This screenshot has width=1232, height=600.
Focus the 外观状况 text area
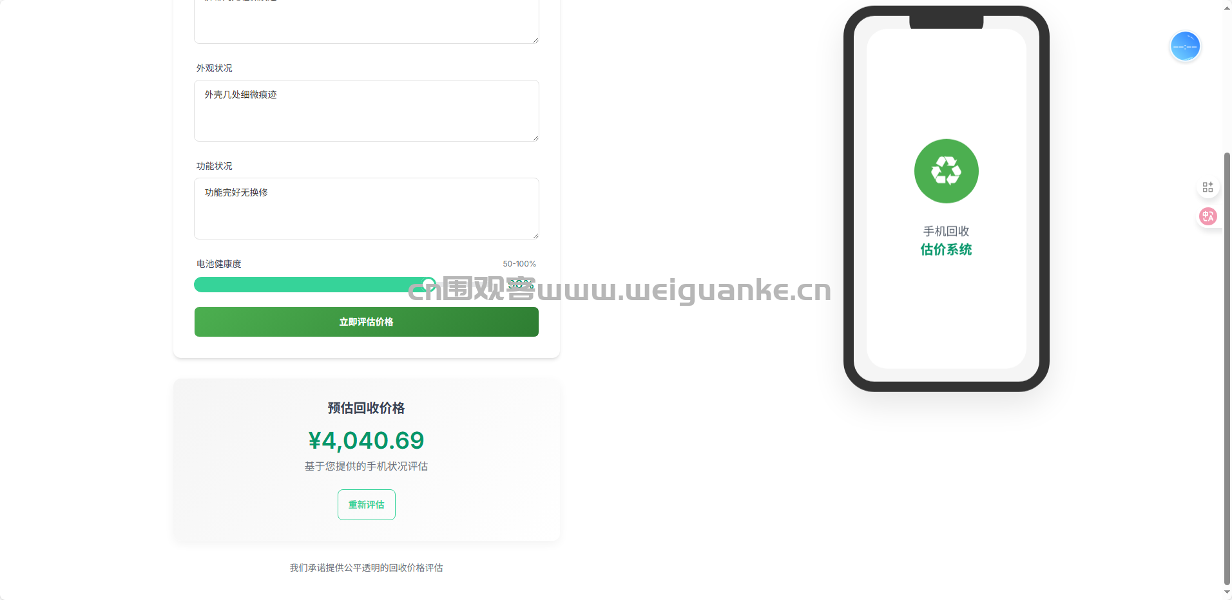click(367, 111)
